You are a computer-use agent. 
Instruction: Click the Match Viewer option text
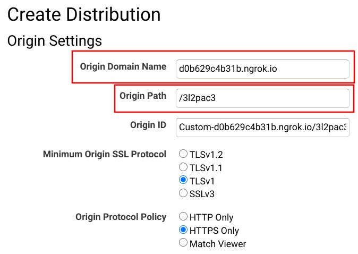(218, 243)
